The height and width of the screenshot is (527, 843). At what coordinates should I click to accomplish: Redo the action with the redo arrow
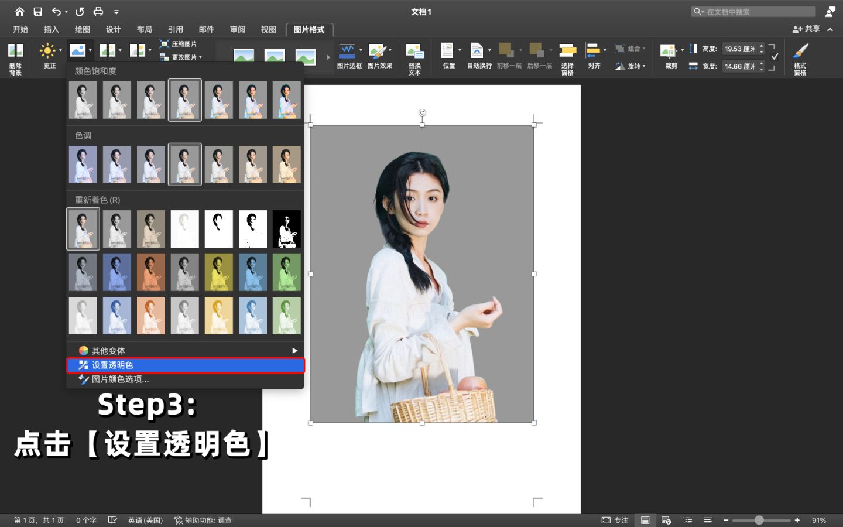point(80,12)
